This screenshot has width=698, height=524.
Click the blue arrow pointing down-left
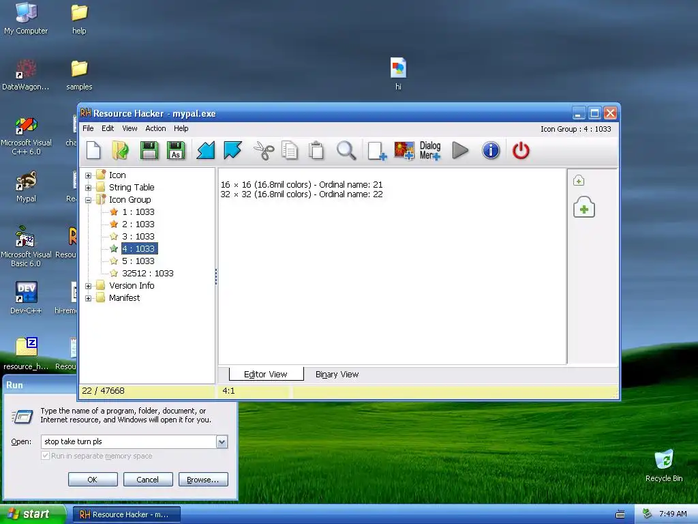(206, 150)
